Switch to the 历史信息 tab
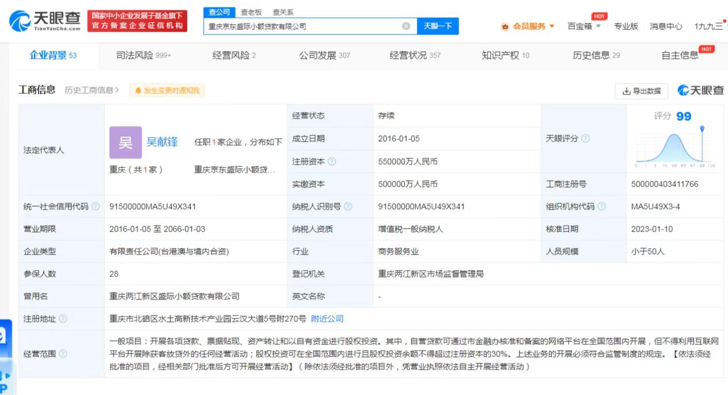Viewport: 728px width, 395px height. (596, 55)
